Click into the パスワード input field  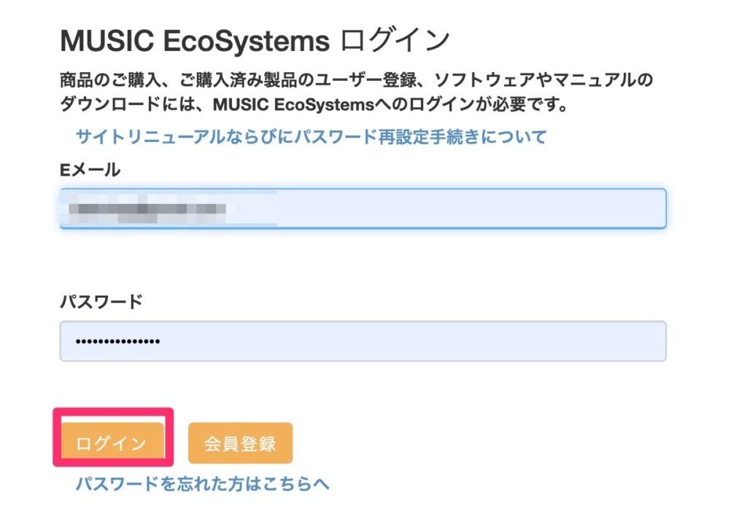coord(363,341)
